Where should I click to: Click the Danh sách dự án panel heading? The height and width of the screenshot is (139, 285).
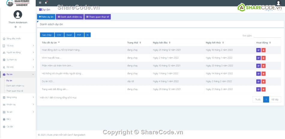(x=51, y=24)
